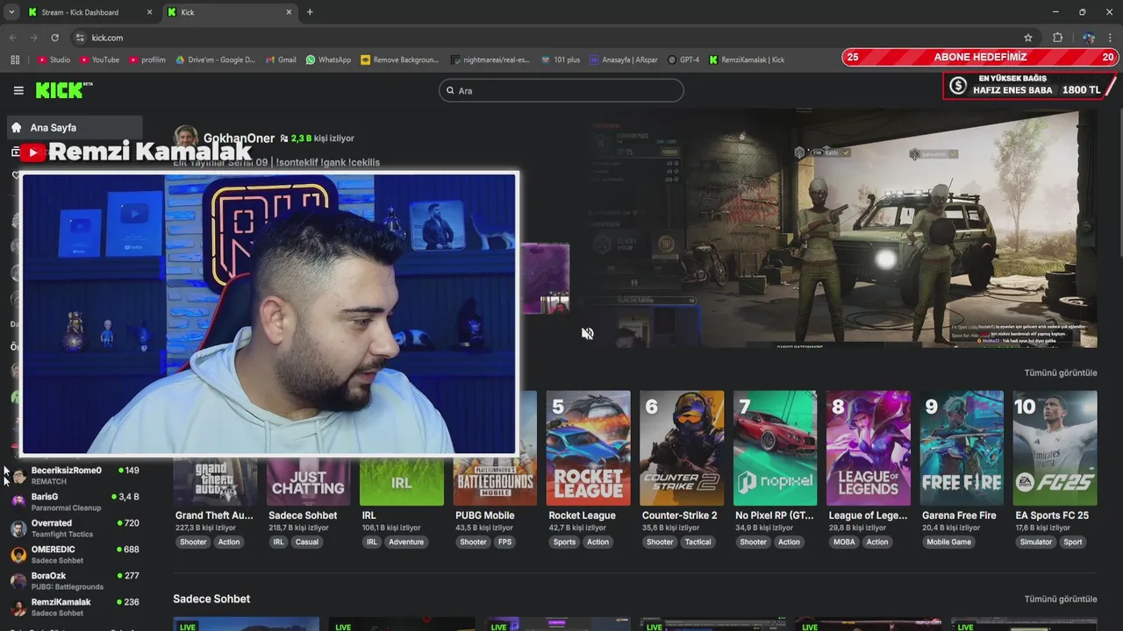1123x631 pixels.
Task: Click the FPS tag under PUBG Mobile
Action: coord(505,542)
